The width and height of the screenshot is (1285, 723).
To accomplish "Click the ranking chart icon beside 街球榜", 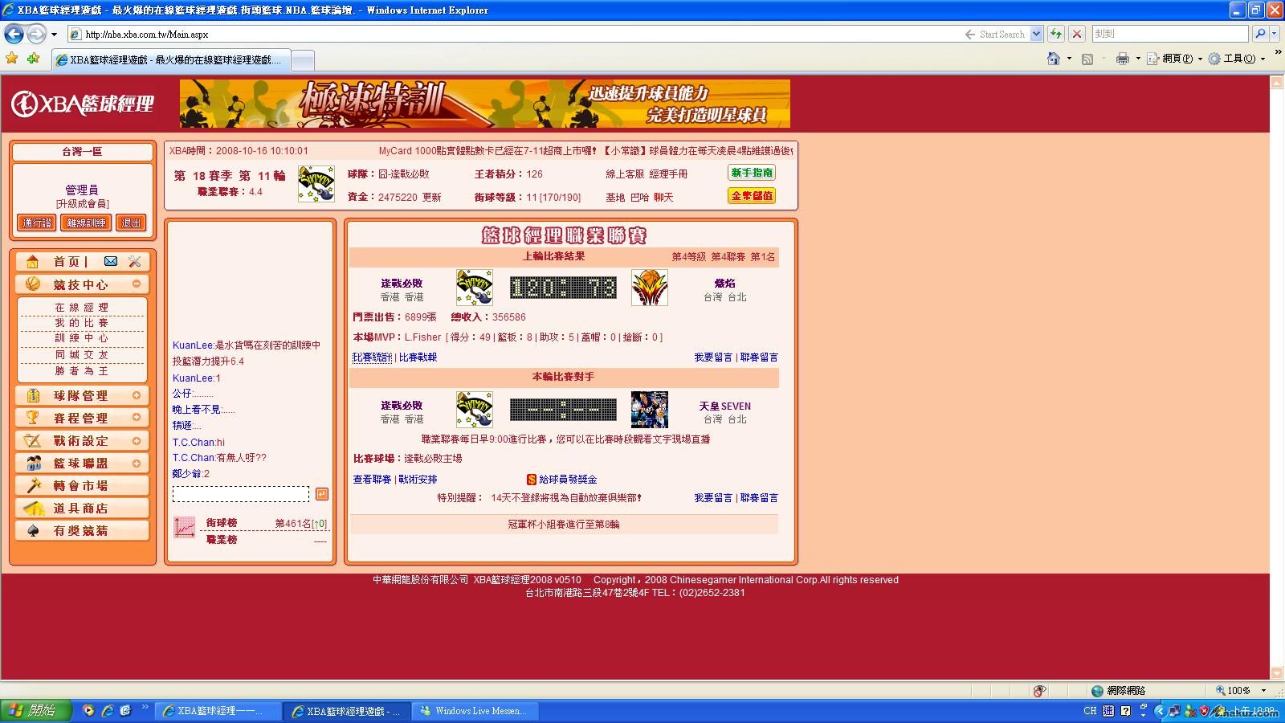I will (185, 527).
